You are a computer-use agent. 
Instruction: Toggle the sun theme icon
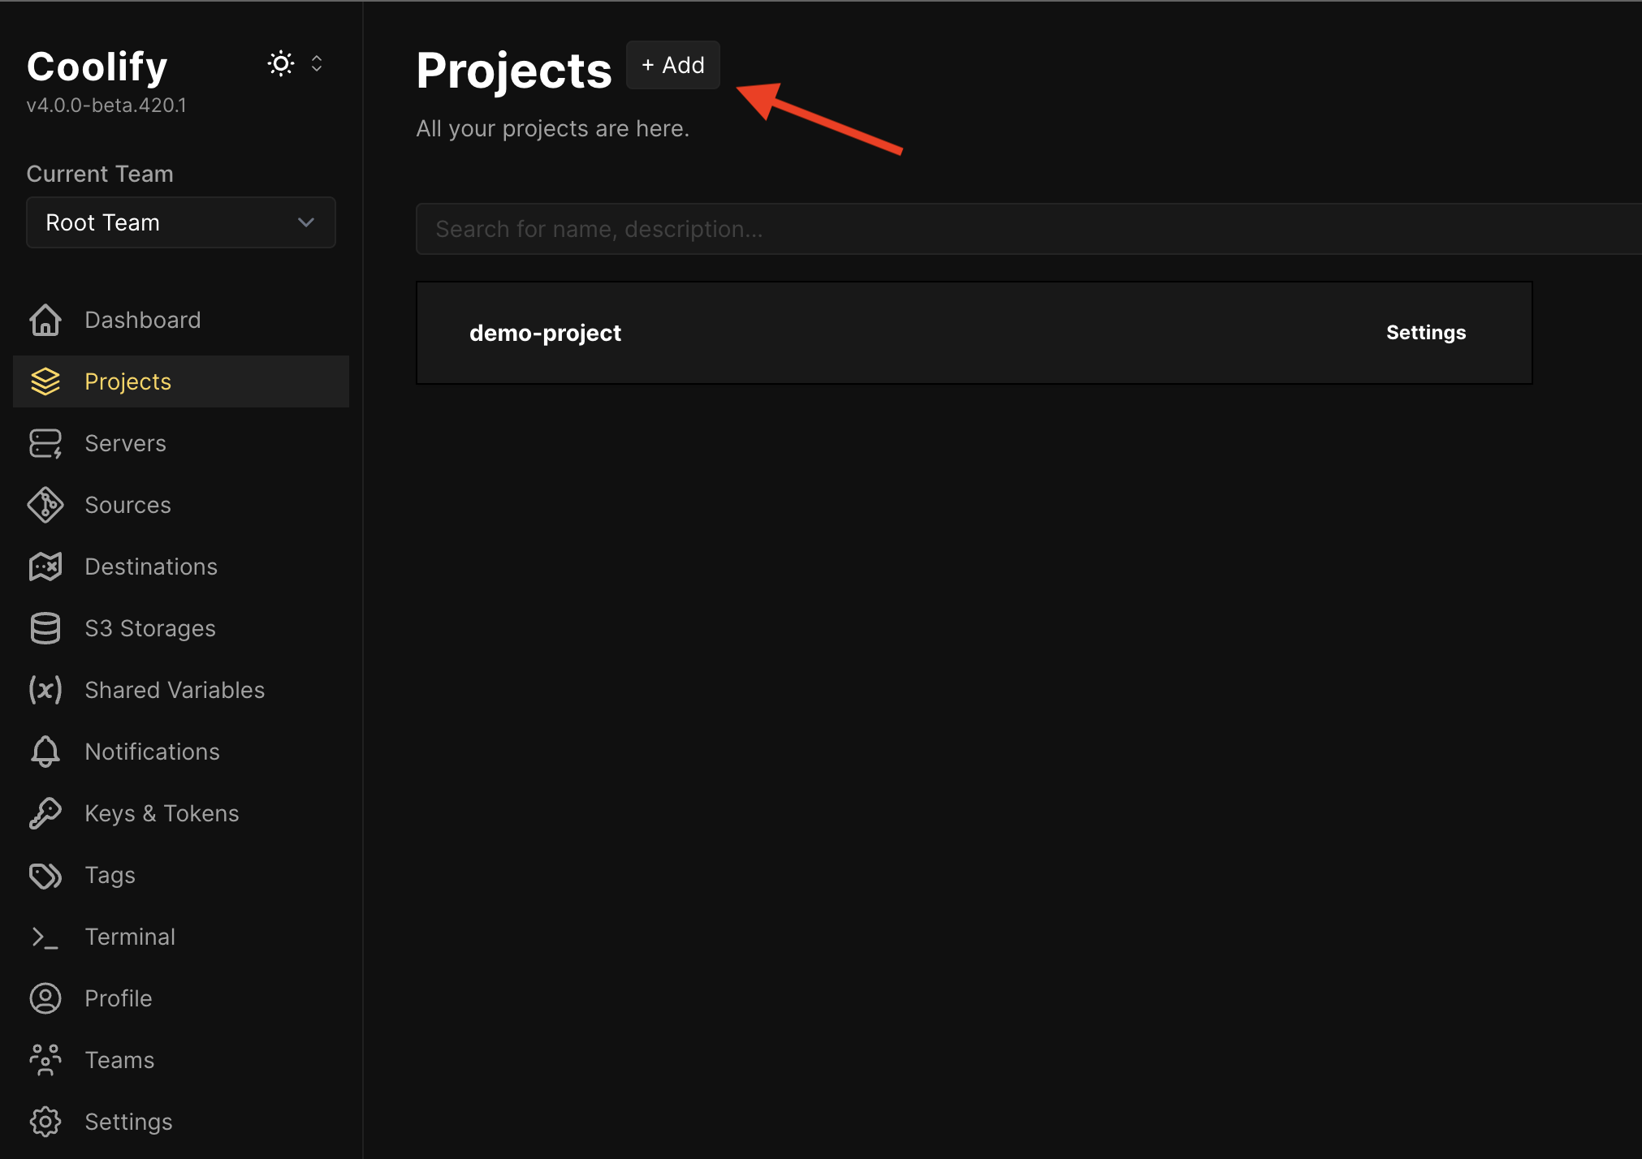point(281,63)
